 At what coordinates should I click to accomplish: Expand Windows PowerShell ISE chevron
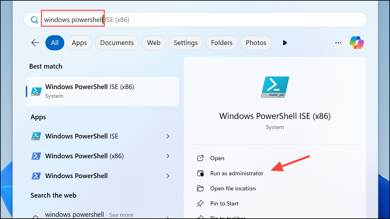tap(168, 136)
